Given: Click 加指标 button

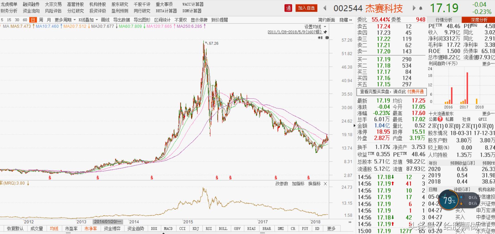Looking at the screenshot, I should 298,184.
